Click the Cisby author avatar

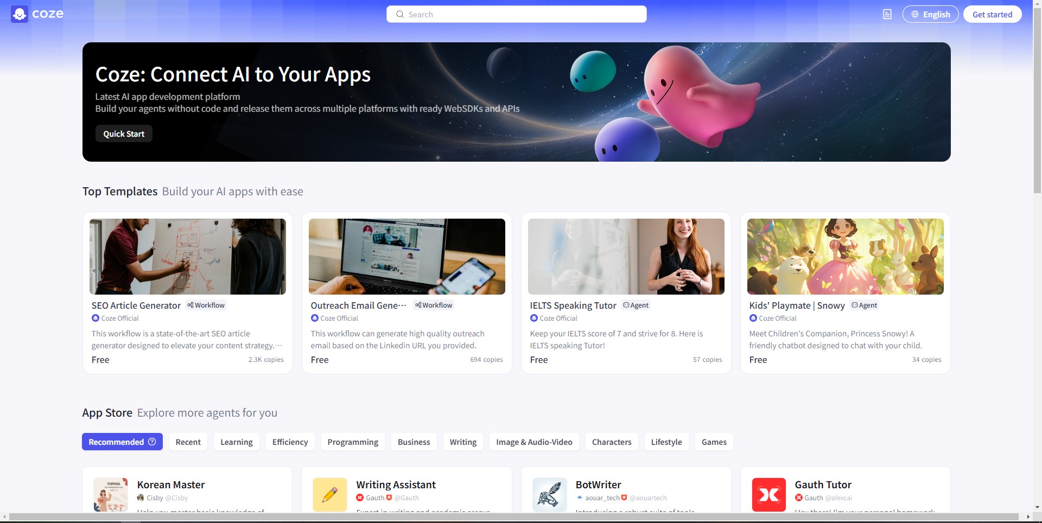tap(141, 498)
